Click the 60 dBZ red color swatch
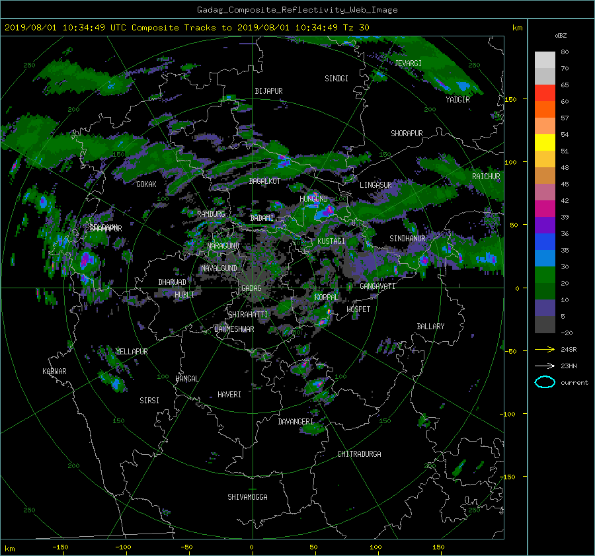595x556 pixels. click(545, 93)
